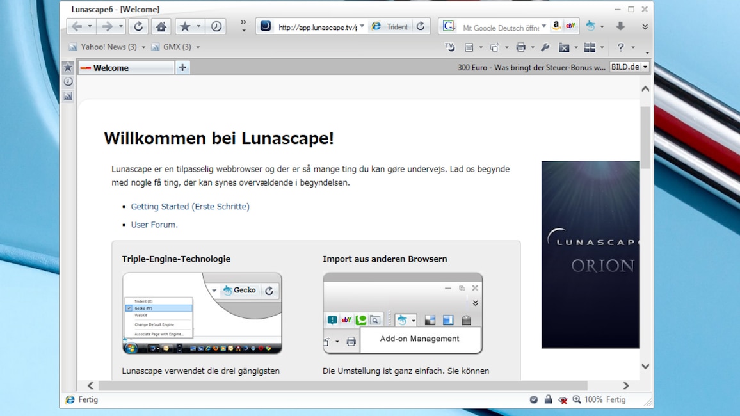This screenshot has width=740, height=416.
Task: Click the refresh icon beside Trident
Action: 421,26
